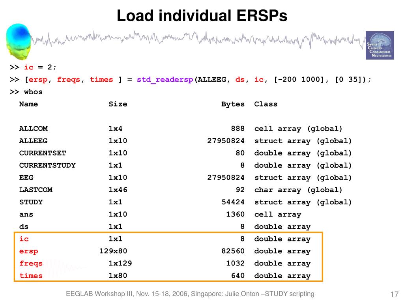
Task: Click the bytes value "54424"
Action: [x=233, y=202]
